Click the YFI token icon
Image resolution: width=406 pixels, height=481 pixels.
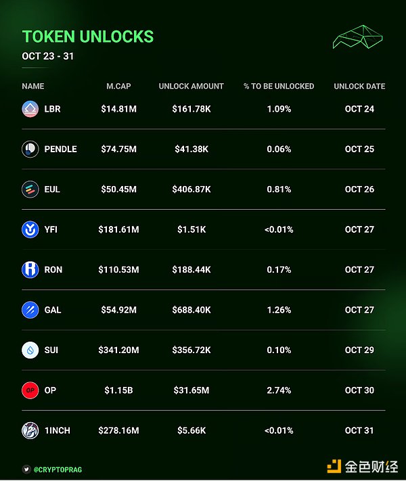click(30, 229)
